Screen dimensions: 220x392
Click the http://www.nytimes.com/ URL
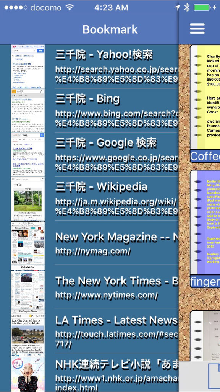(x=107, y=296)
